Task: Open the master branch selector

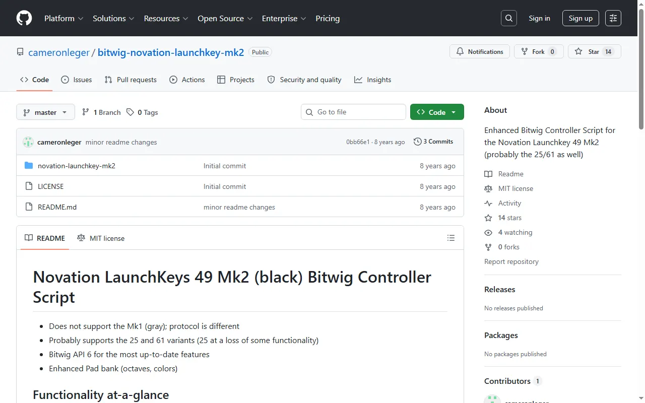Action: 45,112
